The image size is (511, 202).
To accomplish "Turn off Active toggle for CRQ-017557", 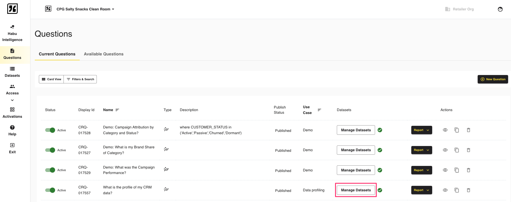I will click(50, 190).
